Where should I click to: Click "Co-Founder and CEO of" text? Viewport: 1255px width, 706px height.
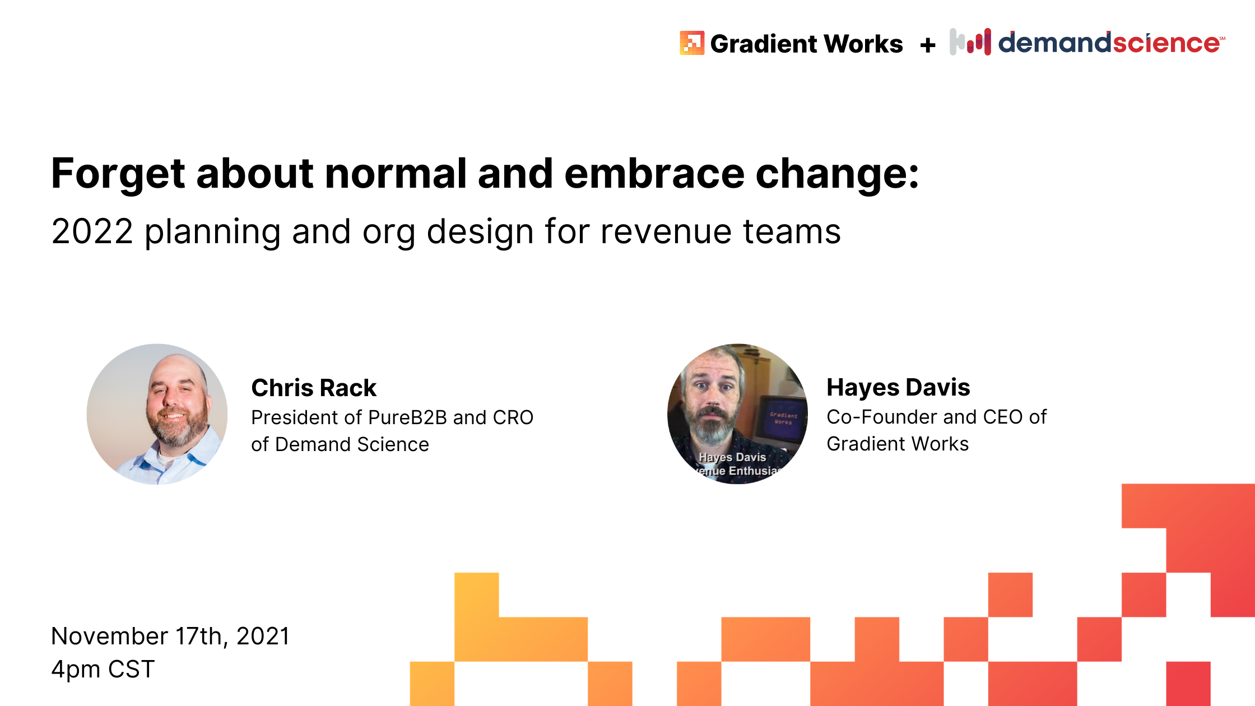click(x=937, y=417)
